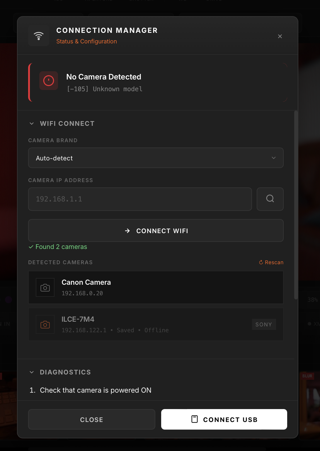Screen dimensions: 320x451
Task: Click the No Camera Detected banner
Action: 158,82
